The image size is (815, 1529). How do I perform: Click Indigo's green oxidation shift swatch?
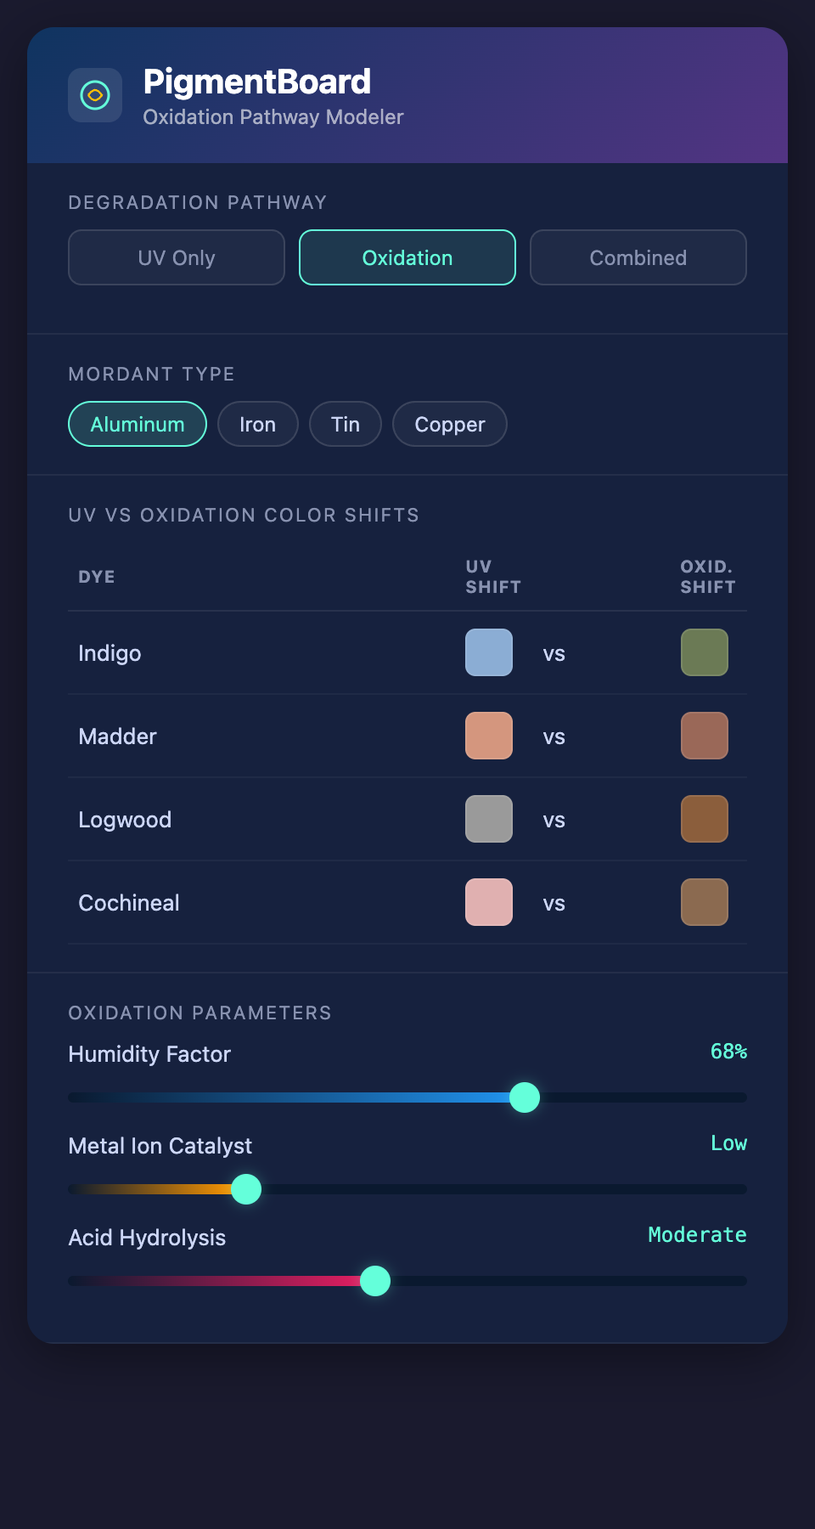point(705,652)
